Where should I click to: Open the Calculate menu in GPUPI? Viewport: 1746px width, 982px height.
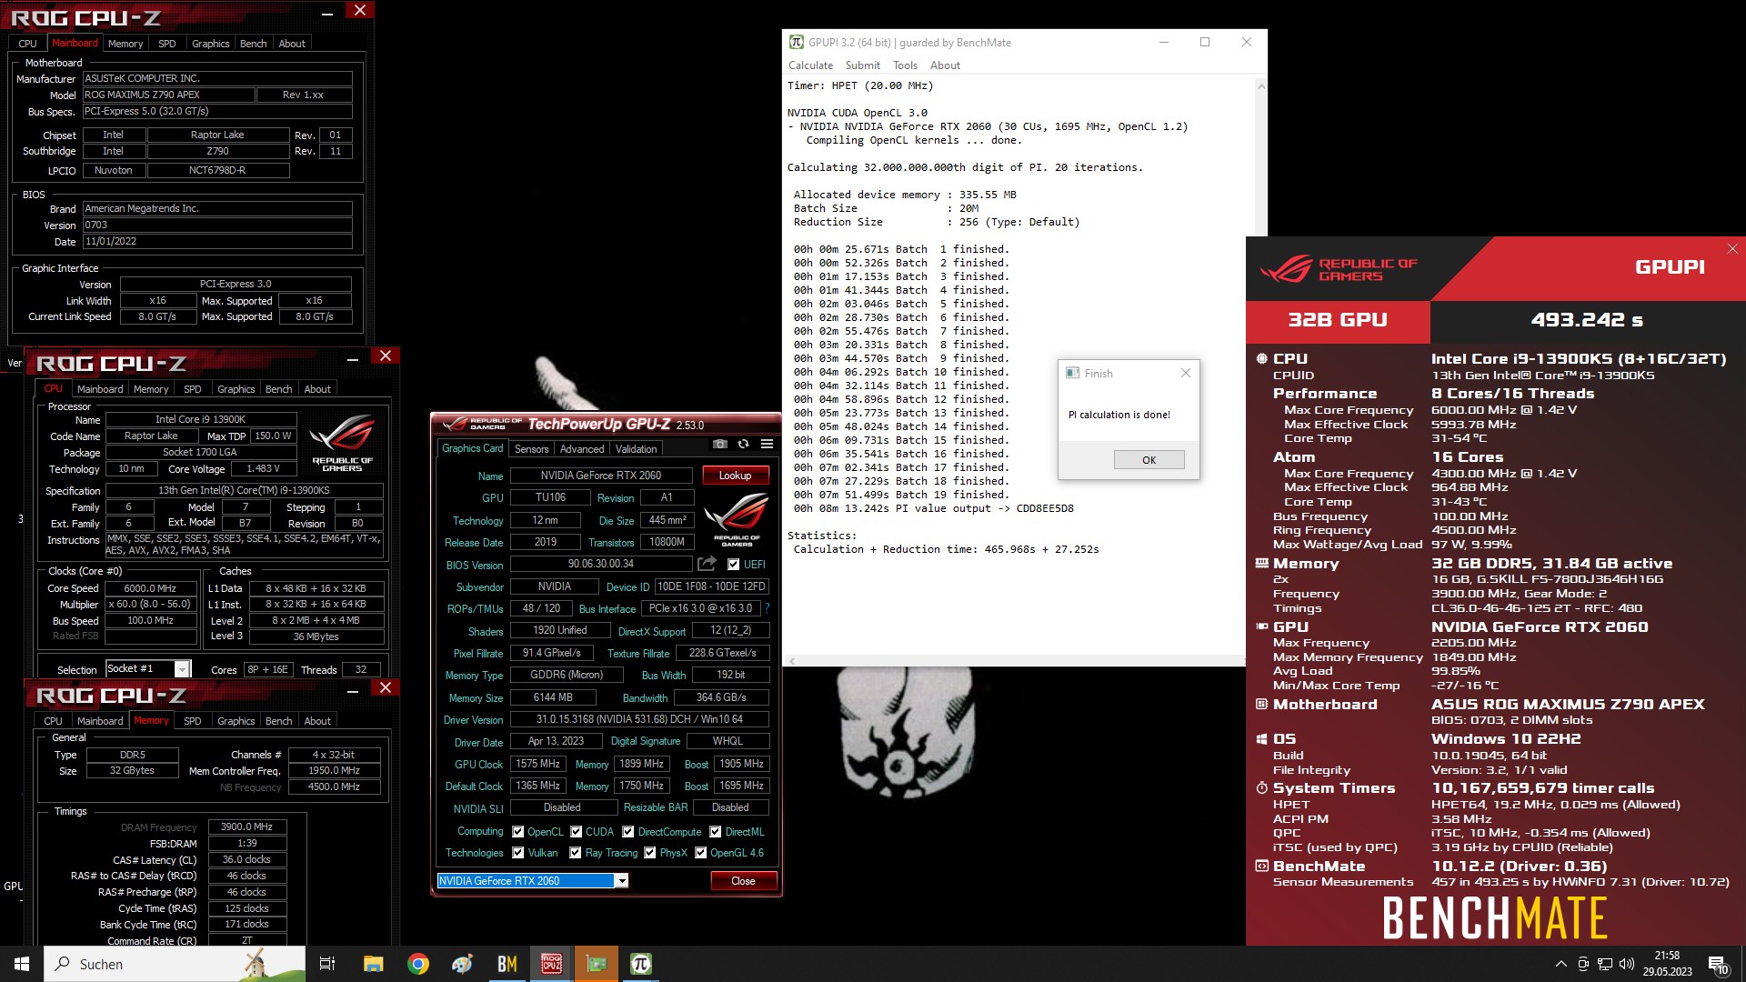pos(810,65)
